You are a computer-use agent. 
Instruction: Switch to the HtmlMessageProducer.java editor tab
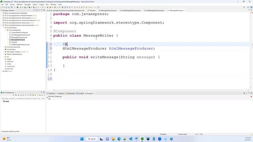coord(130,11)
